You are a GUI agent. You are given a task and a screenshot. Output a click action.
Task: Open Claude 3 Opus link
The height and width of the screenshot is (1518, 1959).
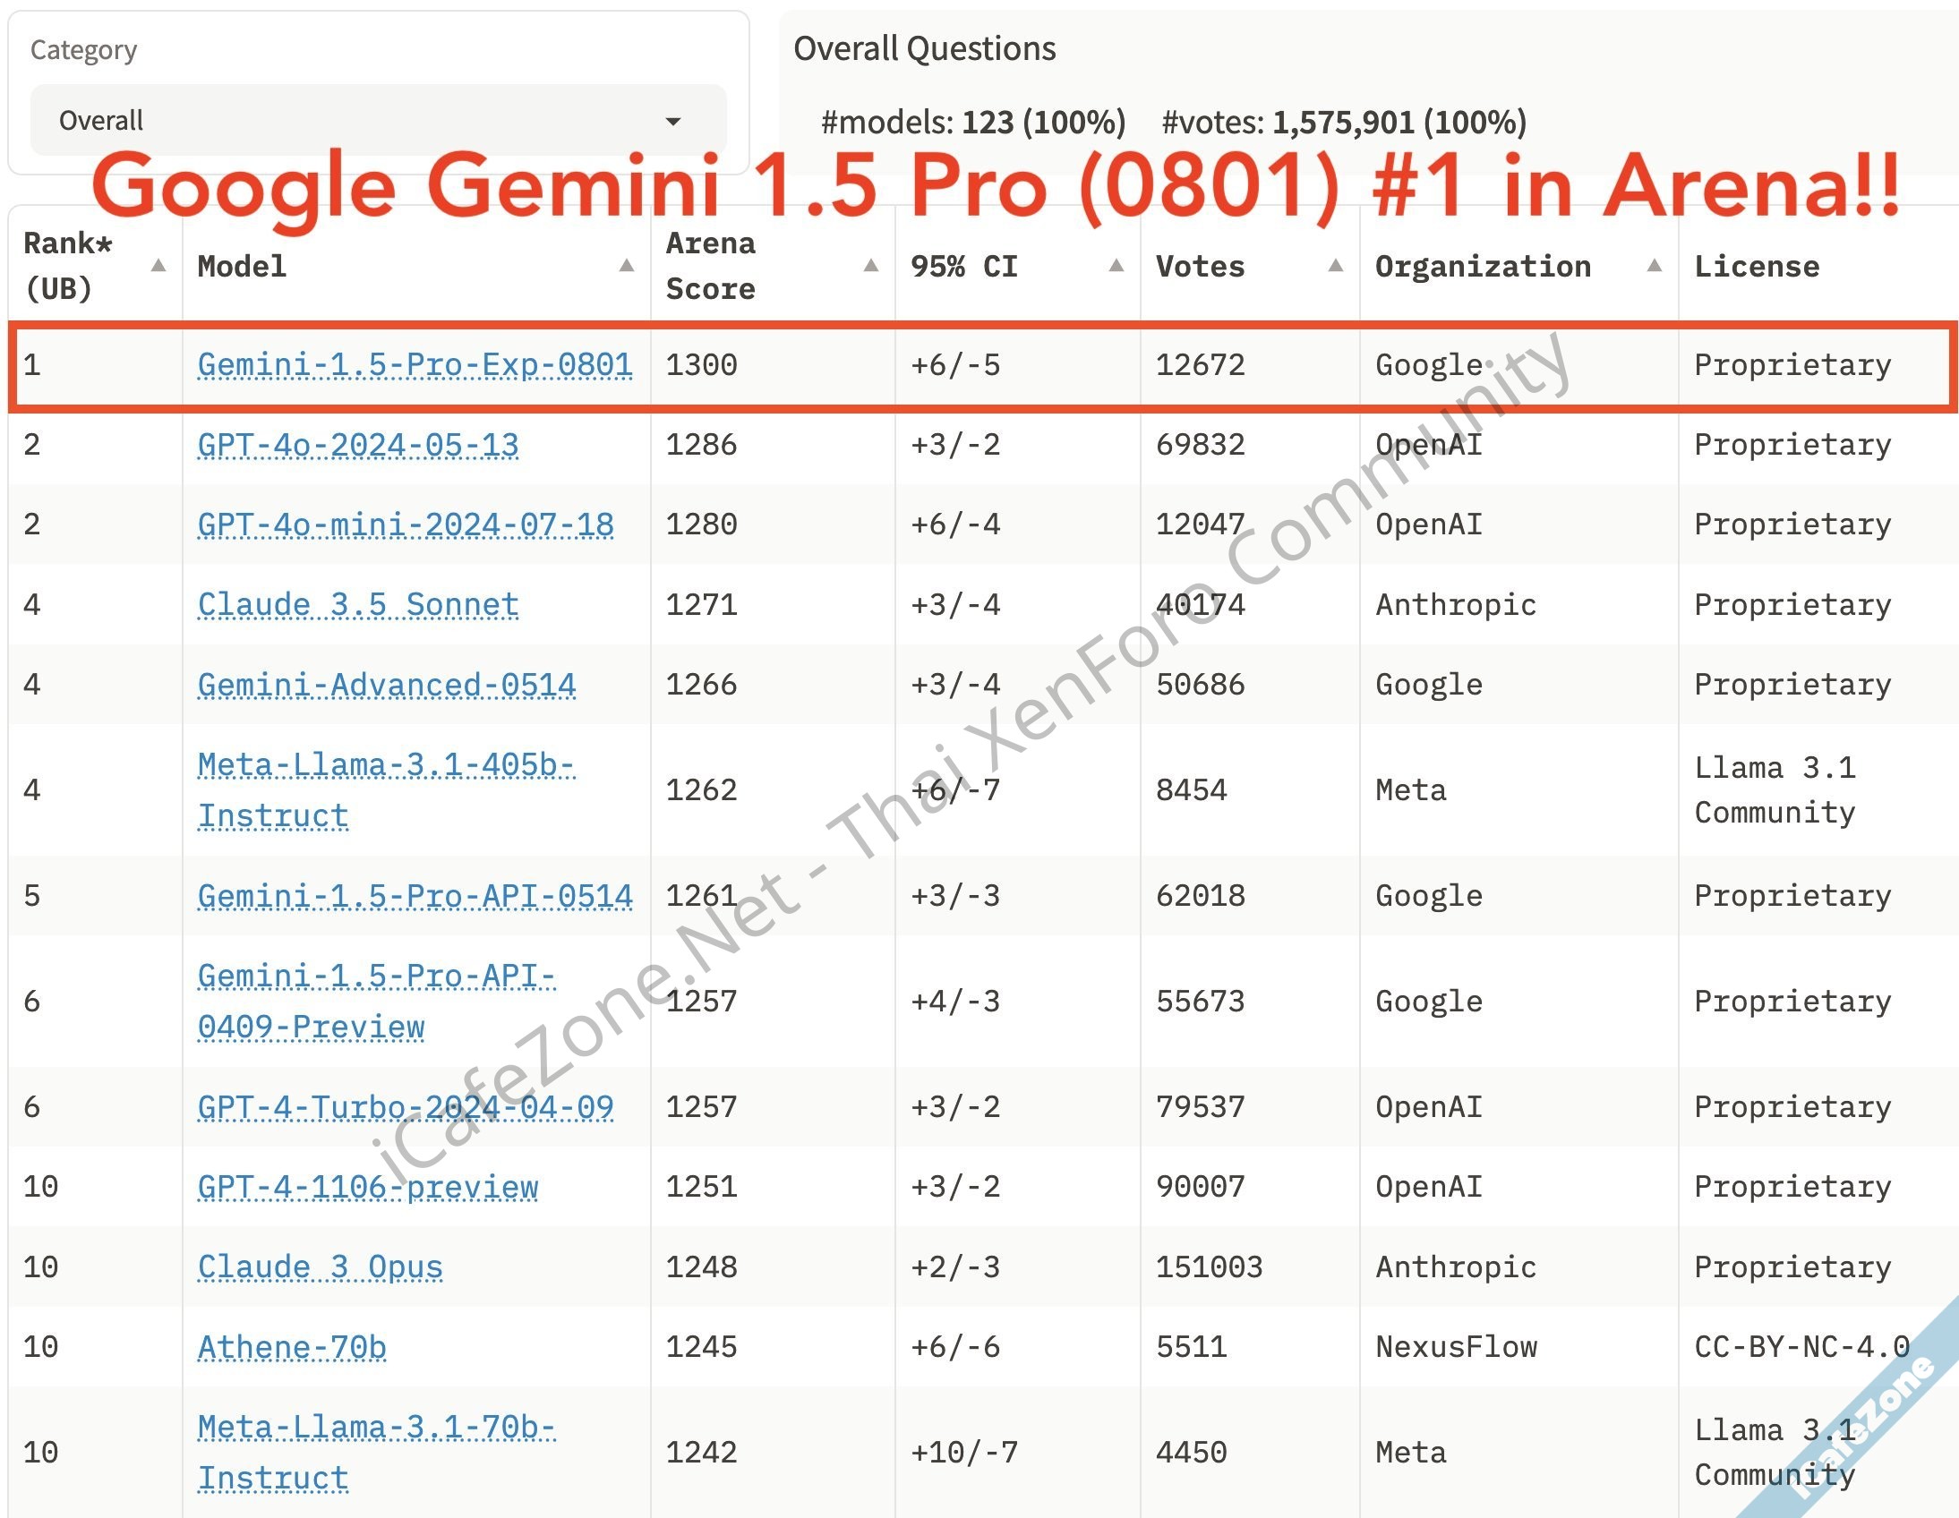tap(321, 1267)
